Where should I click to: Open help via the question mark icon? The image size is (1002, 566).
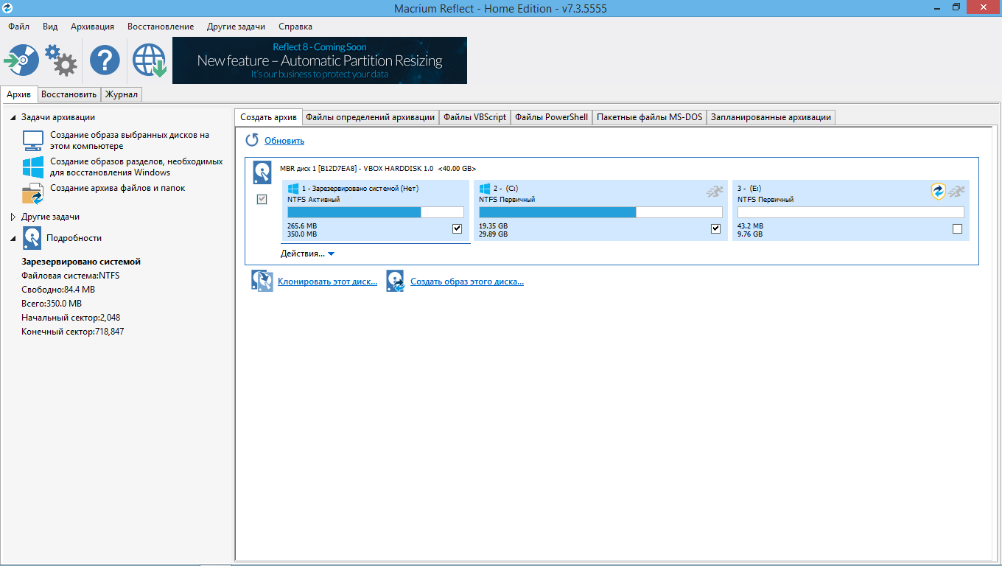coord(105,60)
